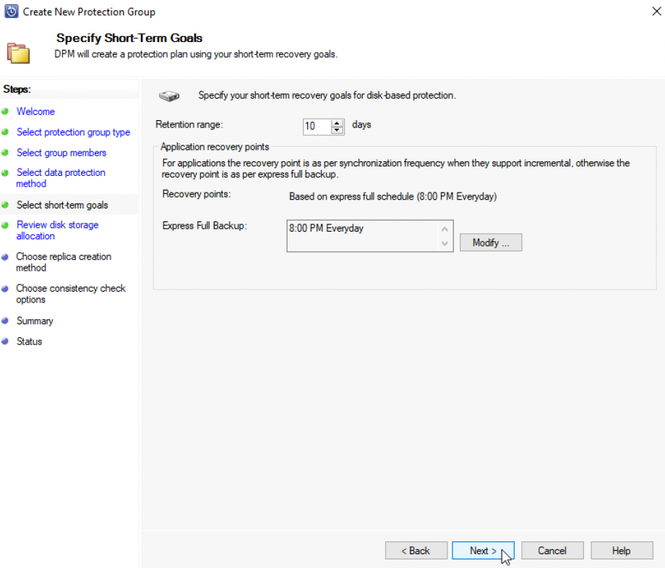The width and height of the screenshot is (665, 568).
Task: Decrement the retention range value
Action: point(336,129)
